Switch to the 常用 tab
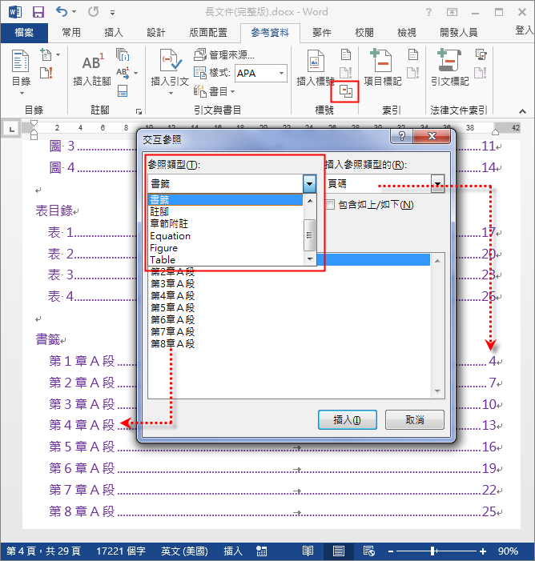The image size is (535, 561). (71, 33)
